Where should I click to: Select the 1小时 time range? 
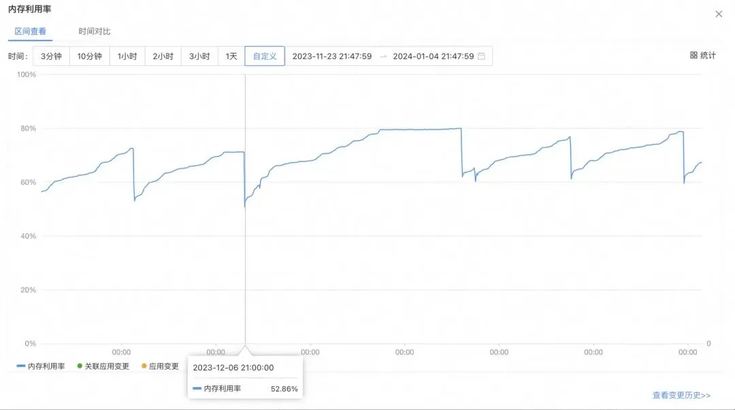pyautogui.click(x=127, y=56)
